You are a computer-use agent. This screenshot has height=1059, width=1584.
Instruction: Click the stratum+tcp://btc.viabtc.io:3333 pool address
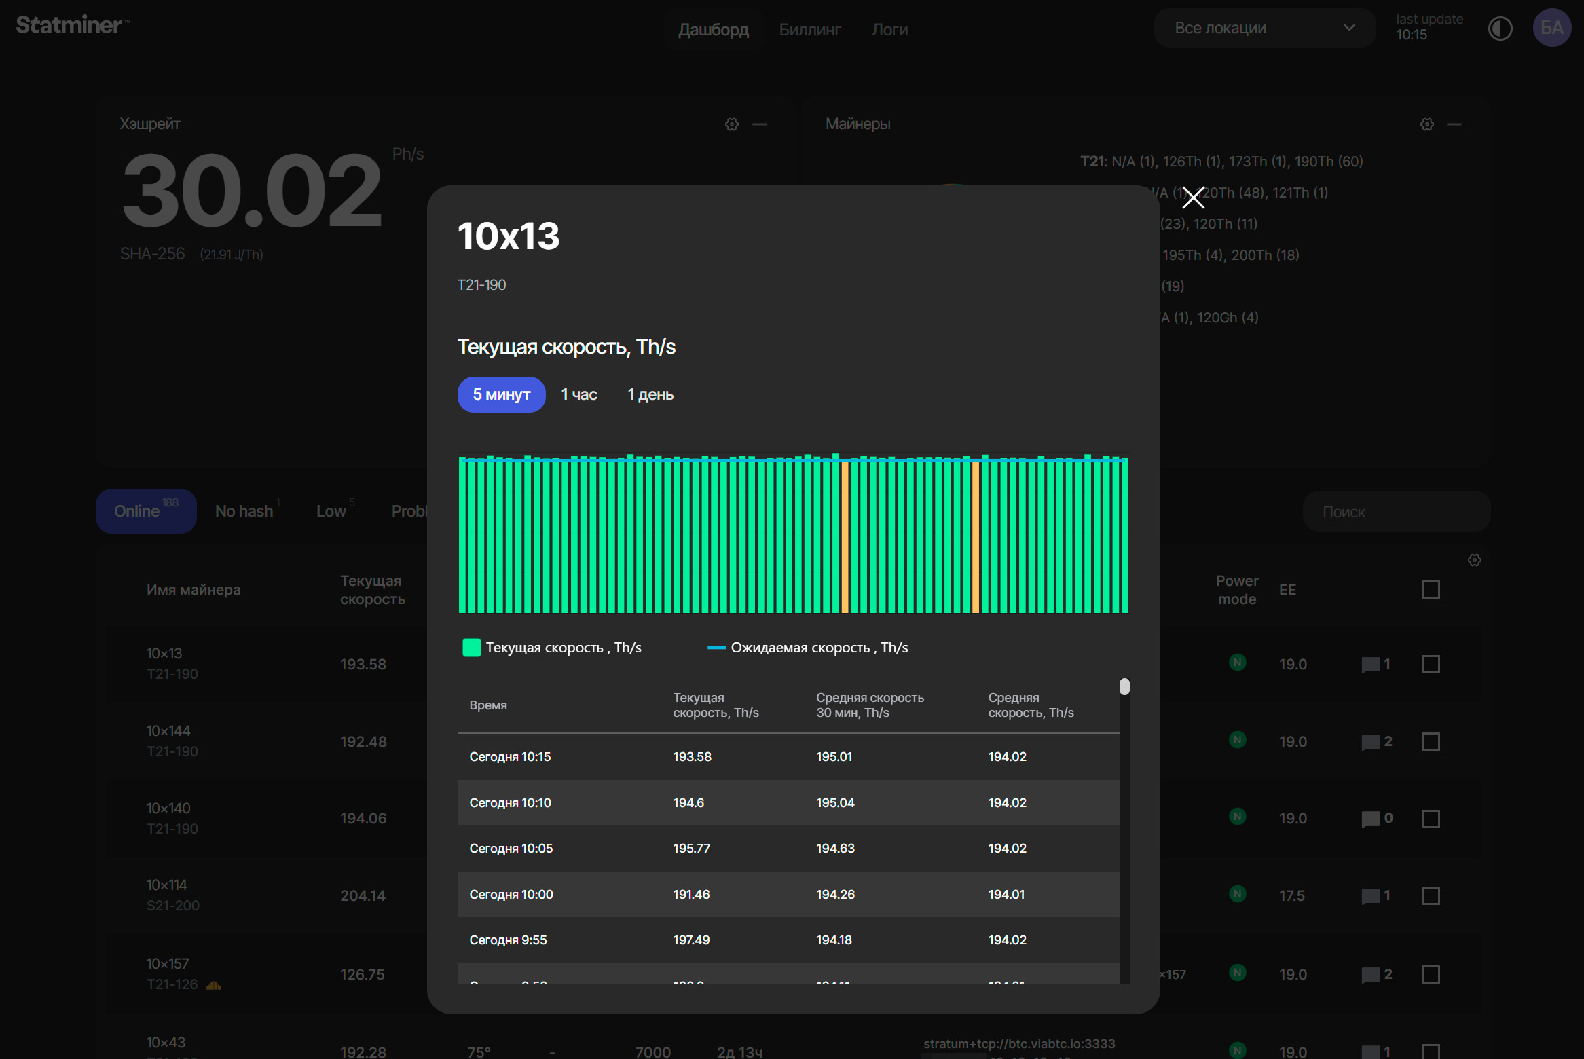1019,1044
